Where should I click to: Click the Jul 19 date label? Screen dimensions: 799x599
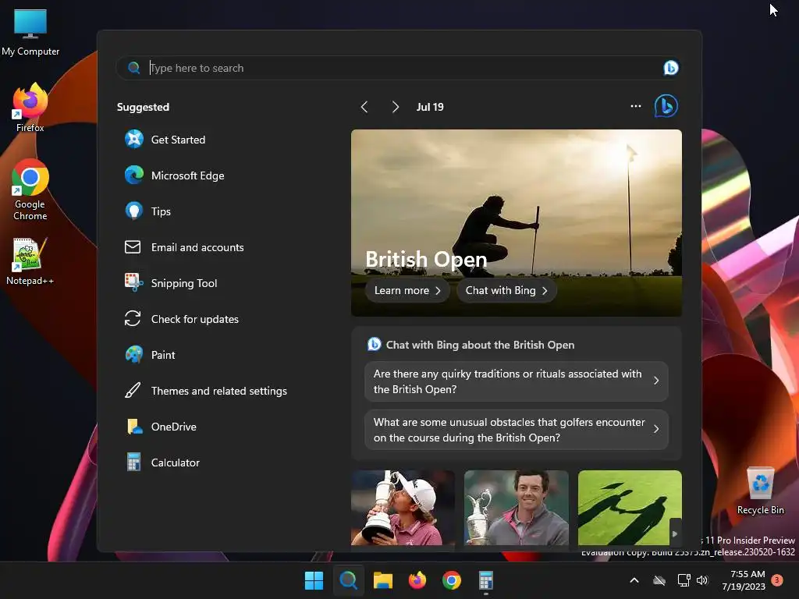430,107
